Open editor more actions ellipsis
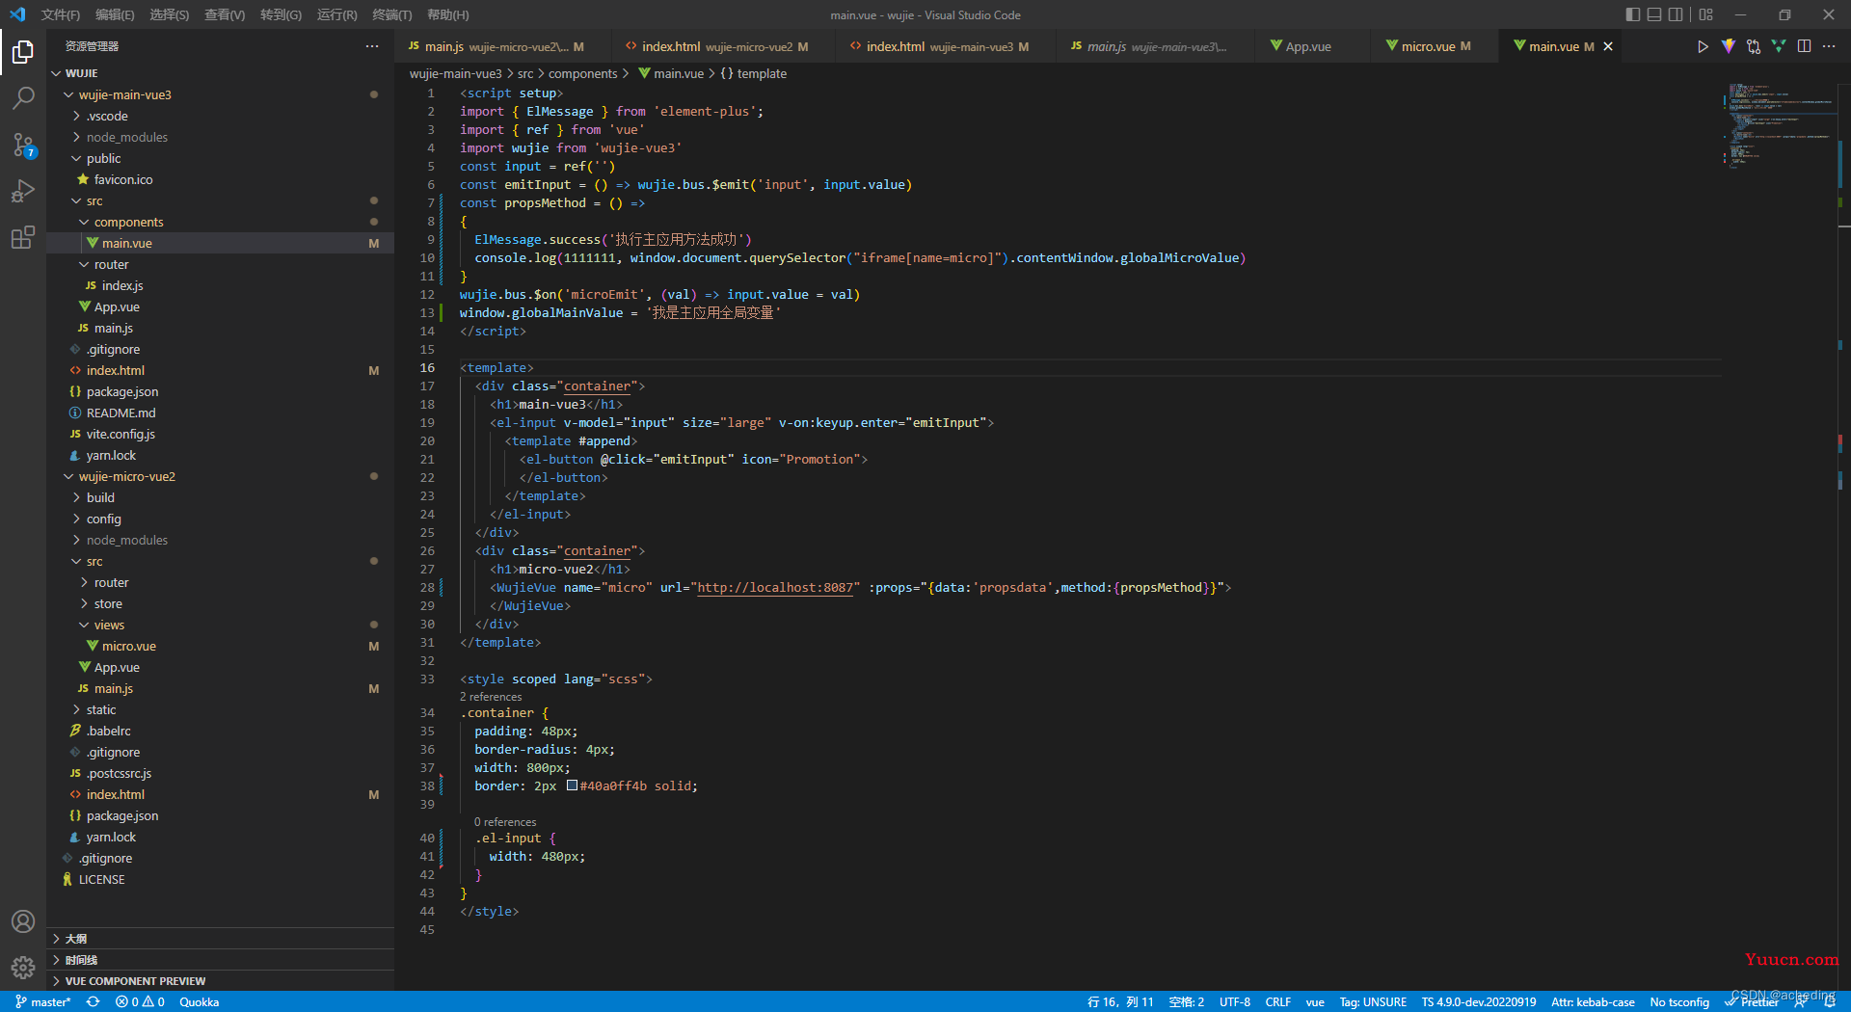 point(1829,46)
